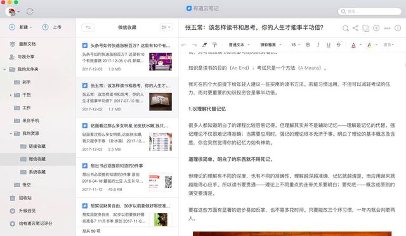
Task: Open the font size 15 dropdown
Action: [x=296, y=45]
